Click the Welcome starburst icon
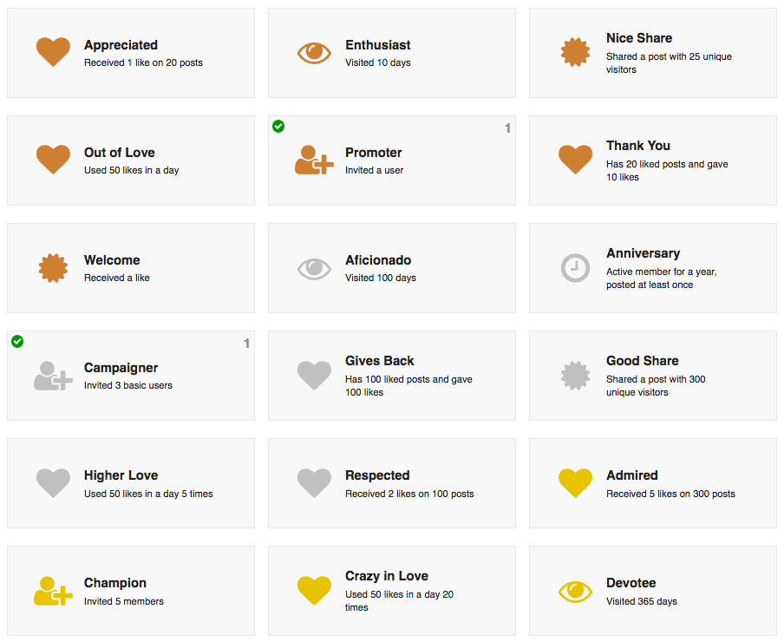 click(53, 268)
